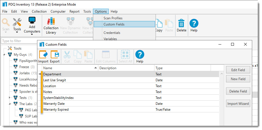Screen dimensions: 262x130
Task: Select the Tools node icon in tree
Action: click(x=10, y=48)
